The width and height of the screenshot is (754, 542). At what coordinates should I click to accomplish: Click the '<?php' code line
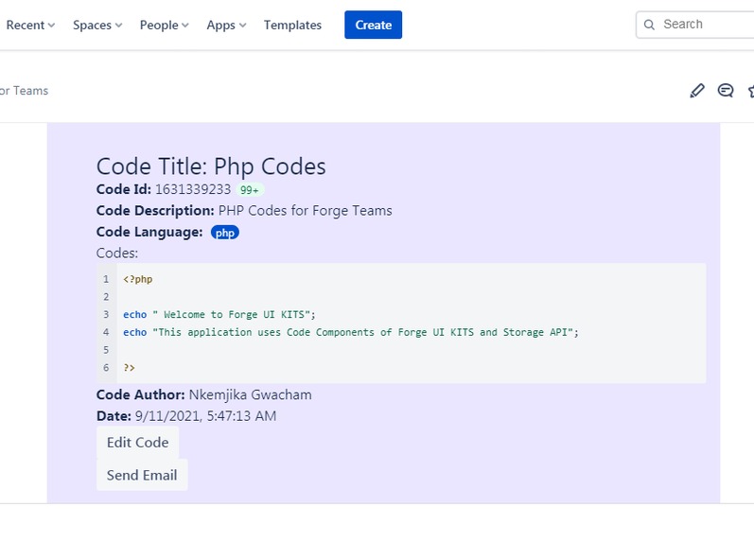click(x=138, y=279)
